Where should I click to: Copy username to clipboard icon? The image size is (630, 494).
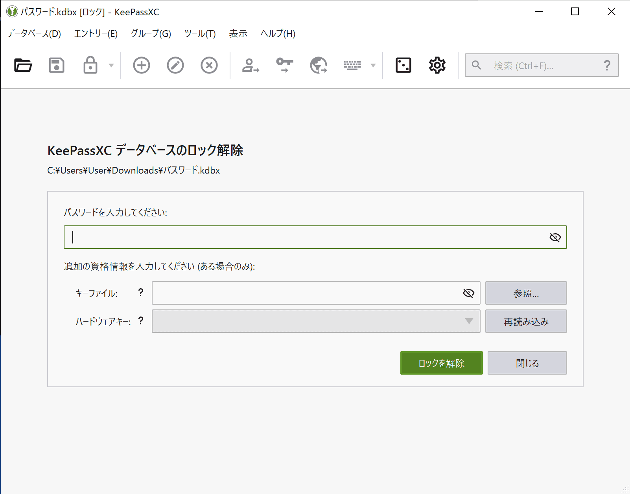[x=251, y=65]
